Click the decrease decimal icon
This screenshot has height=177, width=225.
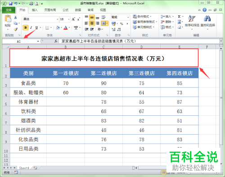(119, 29)
